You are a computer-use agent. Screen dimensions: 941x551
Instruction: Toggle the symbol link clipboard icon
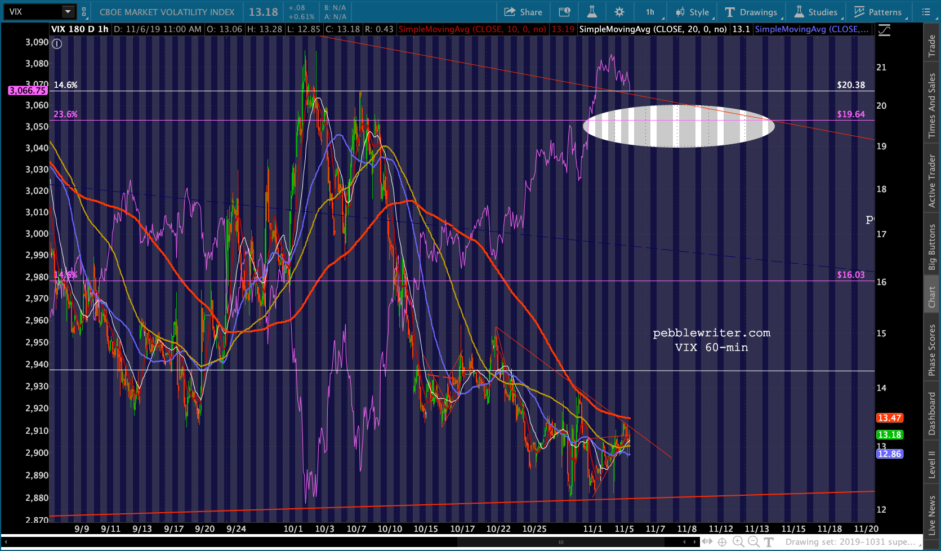click(84, 12)
